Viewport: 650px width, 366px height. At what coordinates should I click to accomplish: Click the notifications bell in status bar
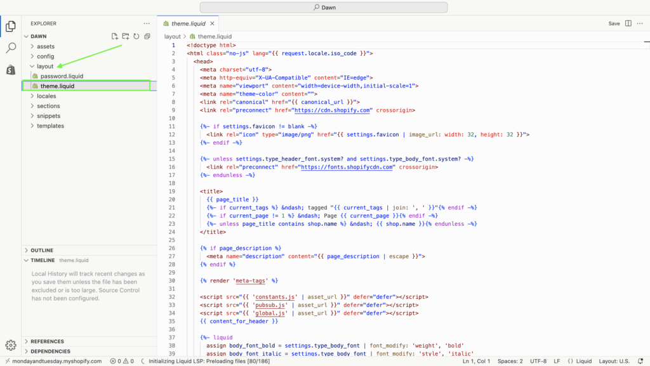click(x=640, y=361)
